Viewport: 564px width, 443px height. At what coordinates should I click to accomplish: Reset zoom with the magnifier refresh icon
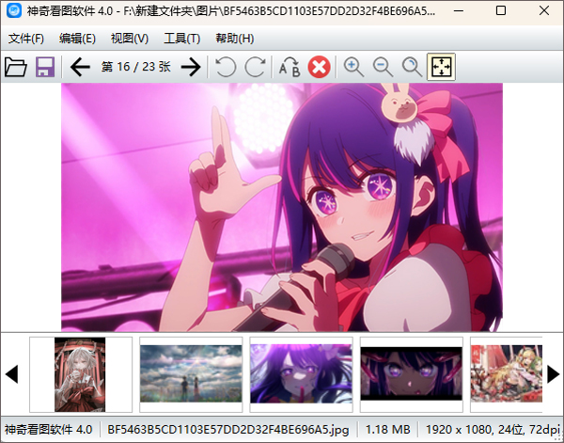click(412, 67)
